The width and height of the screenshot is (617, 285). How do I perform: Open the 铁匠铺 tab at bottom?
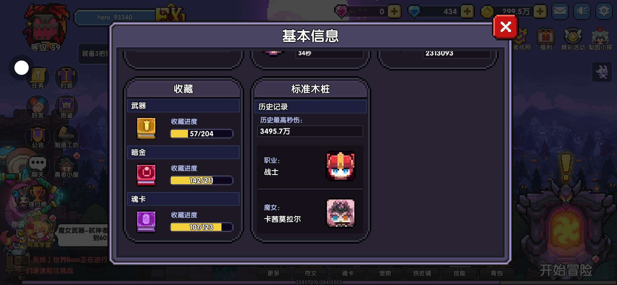click(422, 273)
